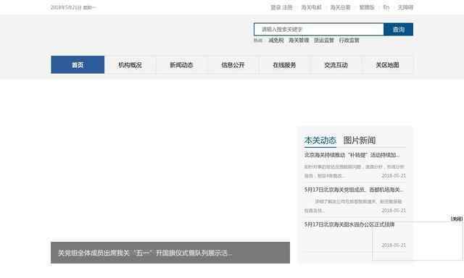Open the 海关总署 link at top
This screenshot has width=464, height=278.
pyautogui.click(x=340, y=7)
